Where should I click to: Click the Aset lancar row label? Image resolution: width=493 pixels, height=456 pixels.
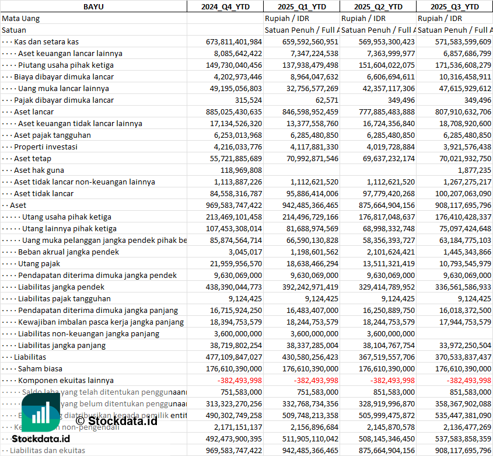click(x=34, y=112)
